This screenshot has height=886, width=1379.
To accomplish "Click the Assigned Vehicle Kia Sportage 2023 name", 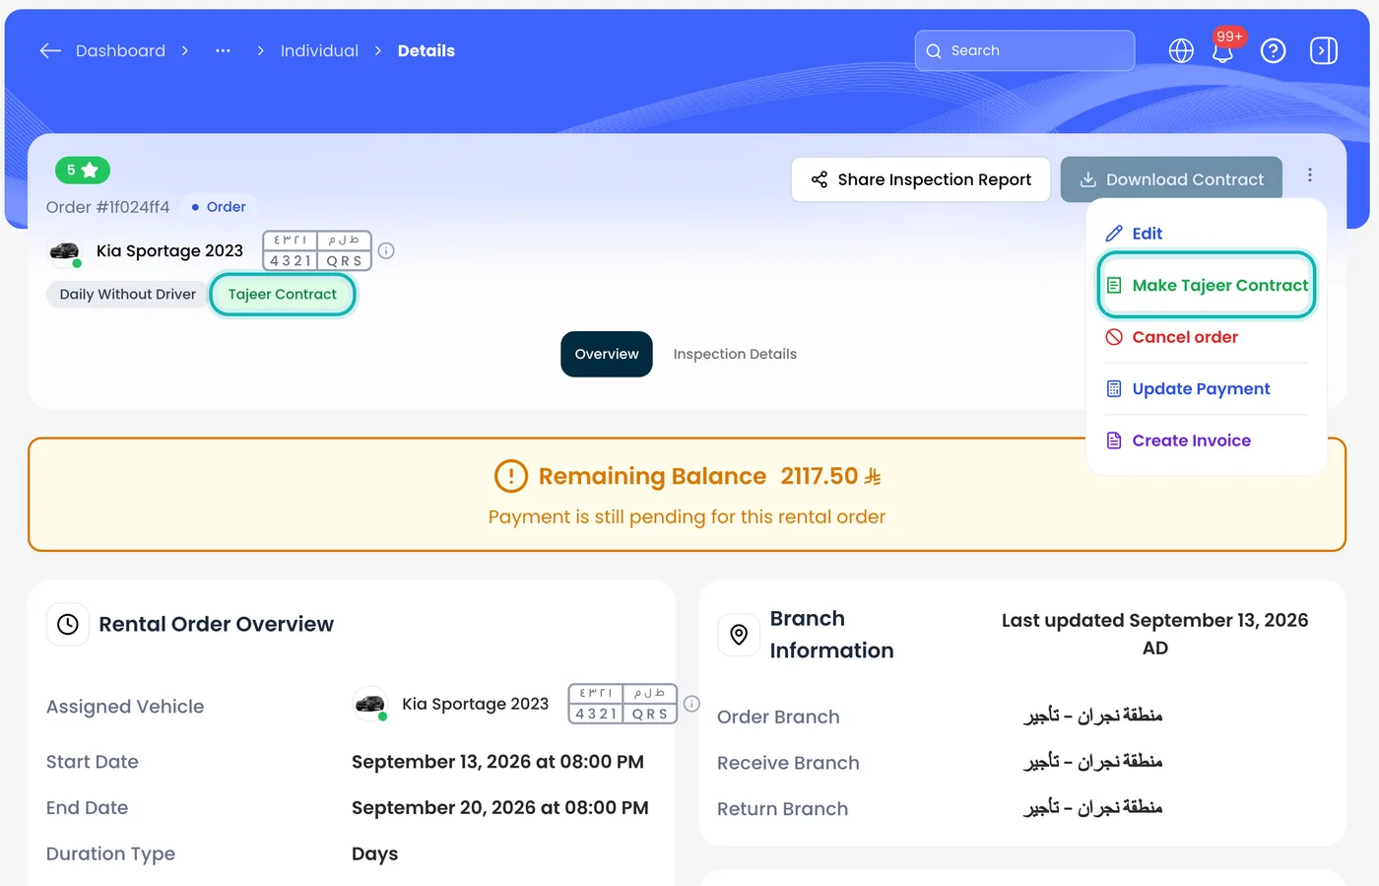I will tap(475, 704).
